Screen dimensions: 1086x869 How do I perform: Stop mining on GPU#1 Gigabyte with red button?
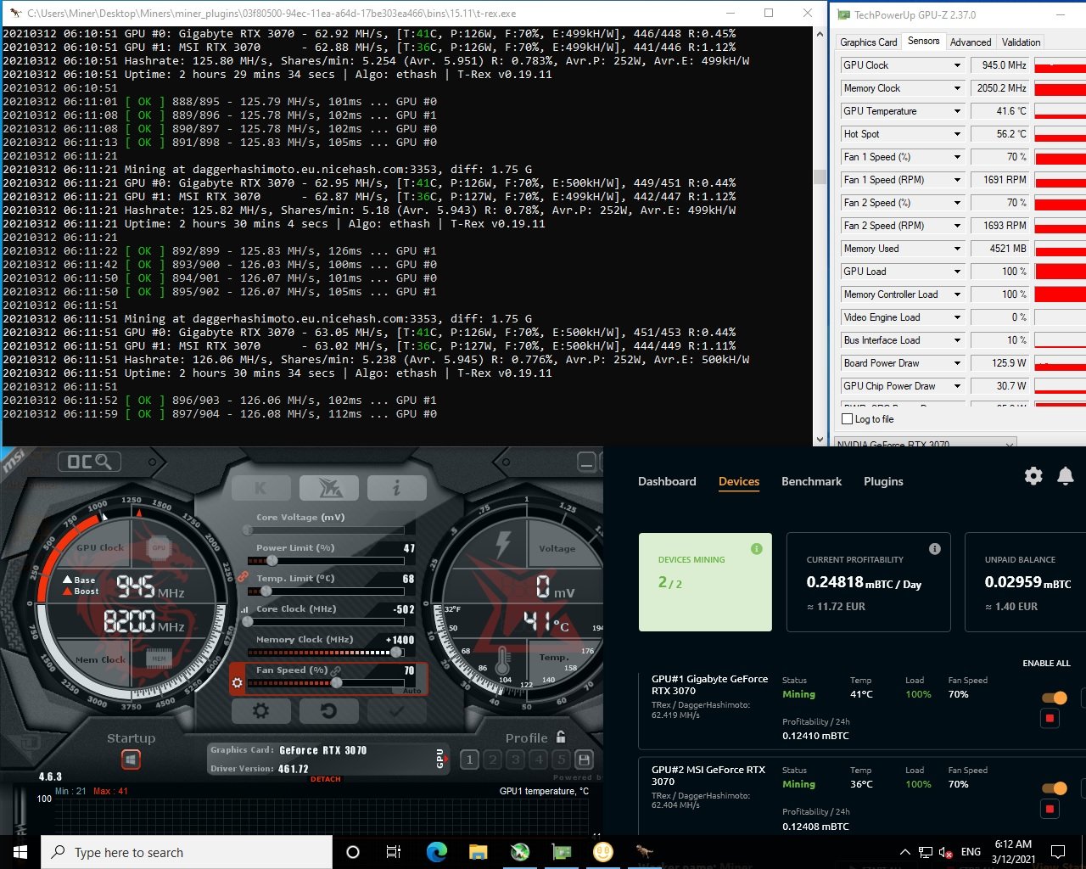[x=1050, y=718]
